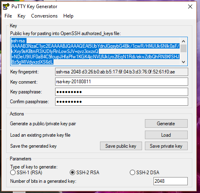200x193 pixels.
Task: Close the PuTTY Key Generator window
Action: [190, 7]
